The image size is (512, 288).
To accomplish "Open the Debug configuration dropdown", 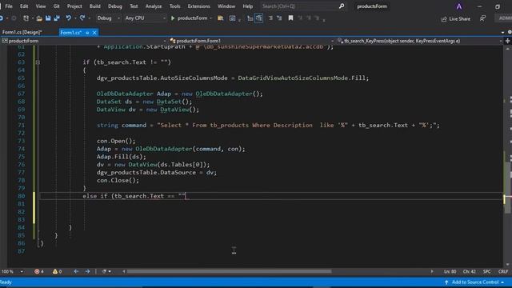I will [108, 18].
